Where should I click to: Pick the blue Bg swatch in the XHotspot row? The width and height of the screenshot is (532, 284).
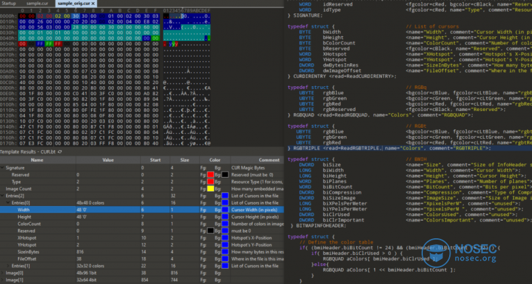[226, 238]
